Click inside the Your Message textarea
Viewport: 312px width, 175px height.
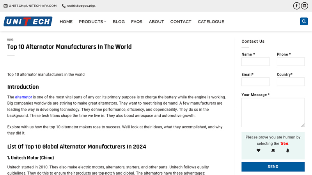coord(273,112)
